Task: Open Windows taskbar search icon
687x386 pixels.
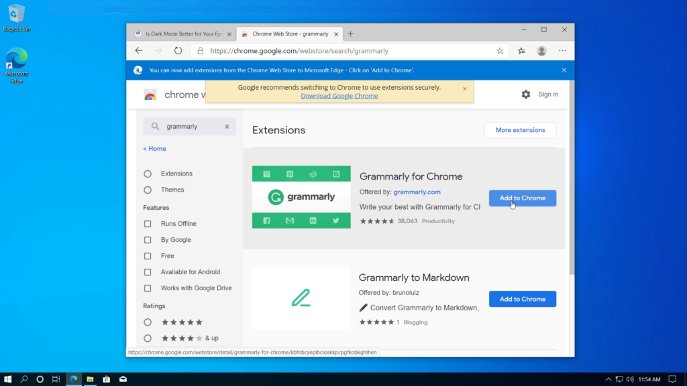Action: point(24,379)
